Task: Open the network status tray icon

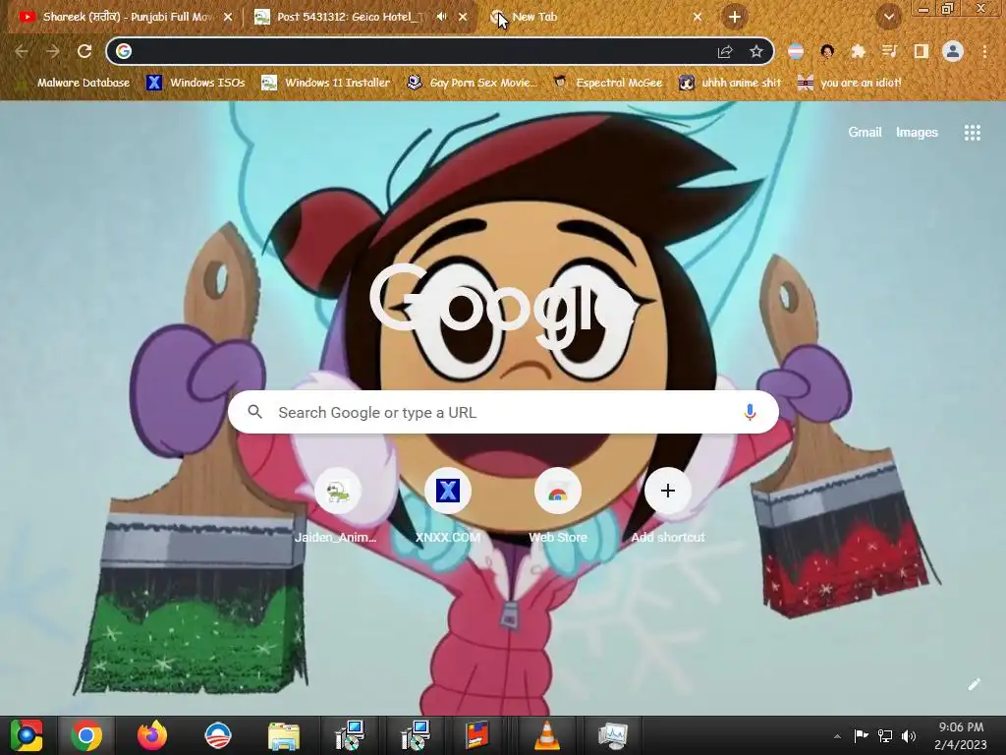Action: tap(885, 735)
